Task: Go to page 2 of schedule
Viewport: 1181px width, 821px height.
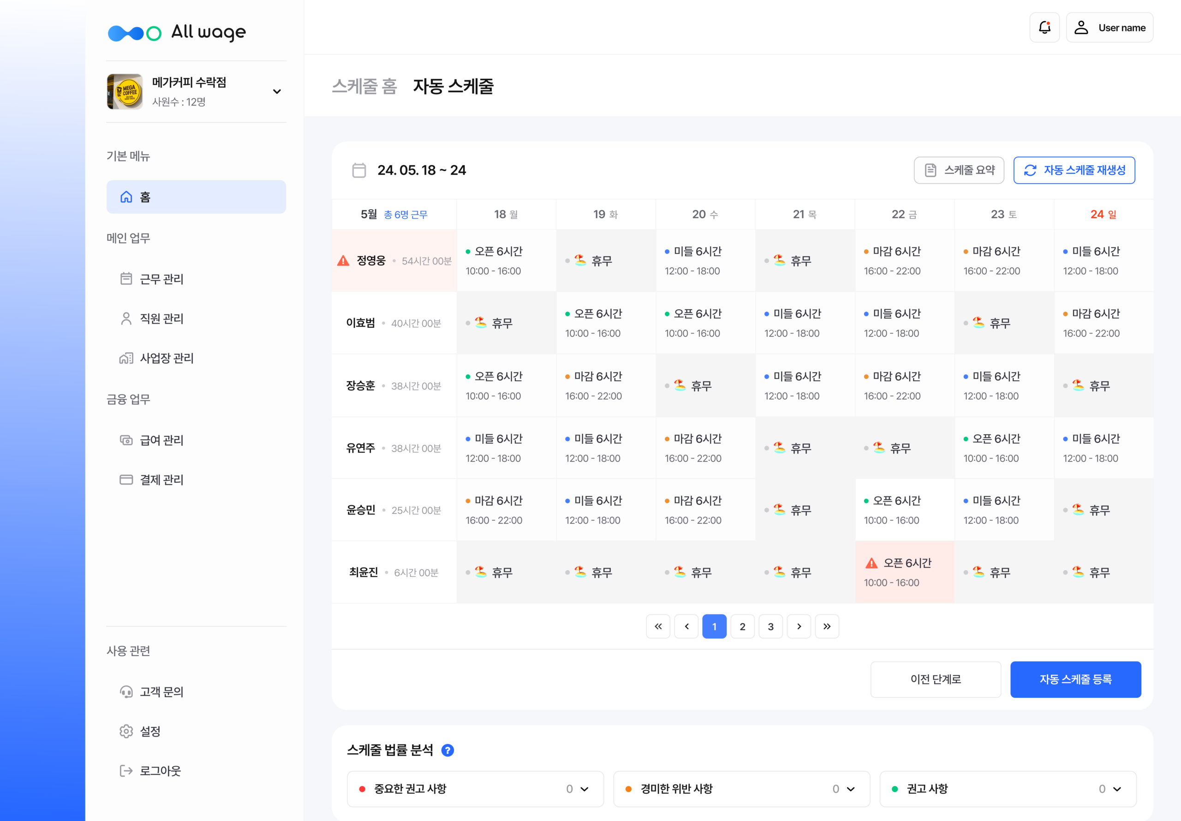Action: [x=742, y=626]
